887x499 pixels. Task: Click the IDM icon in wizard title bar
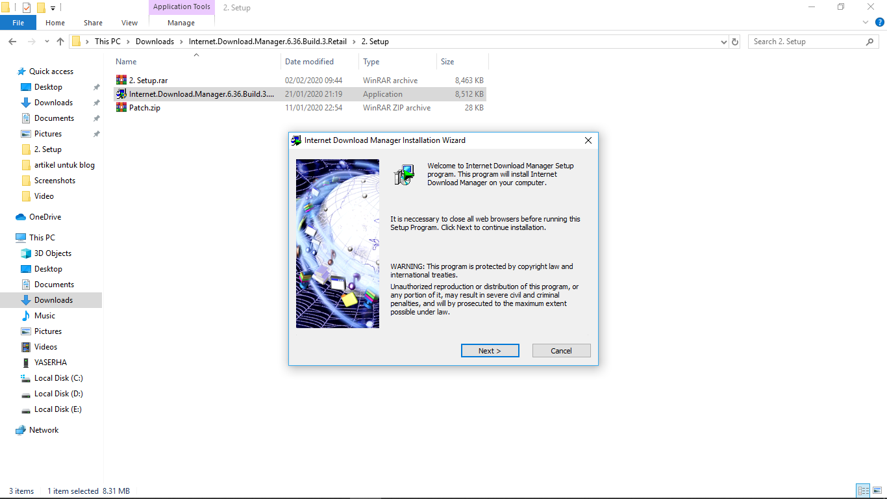click(296, 140)
